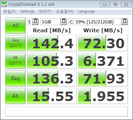Click the 4K read value 15.55
The width and height of the screenshot is (133, 120).
pyautogui.click(x=52, y=96)
